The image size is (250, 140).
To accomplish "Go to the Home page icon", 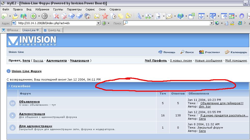I will pyautogui.click(x=87, y=16).
